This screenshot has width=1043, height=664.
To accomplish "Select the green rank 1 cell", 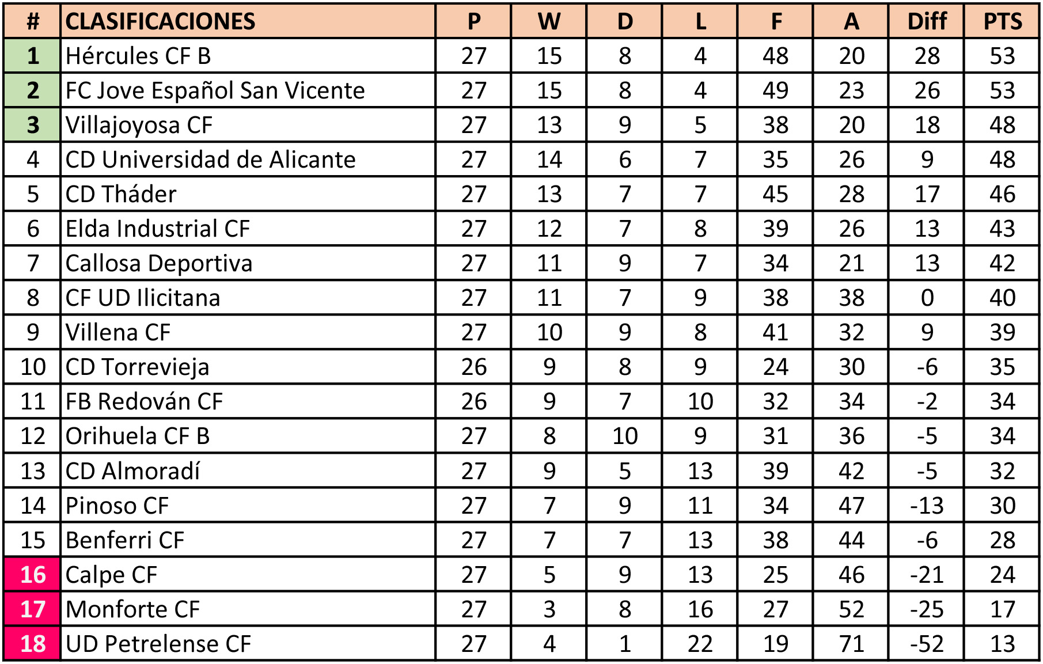I will (33, 56).
